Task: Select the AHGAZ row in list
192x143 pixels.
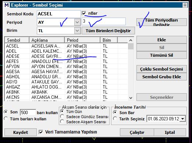Action: coord(66,87)
